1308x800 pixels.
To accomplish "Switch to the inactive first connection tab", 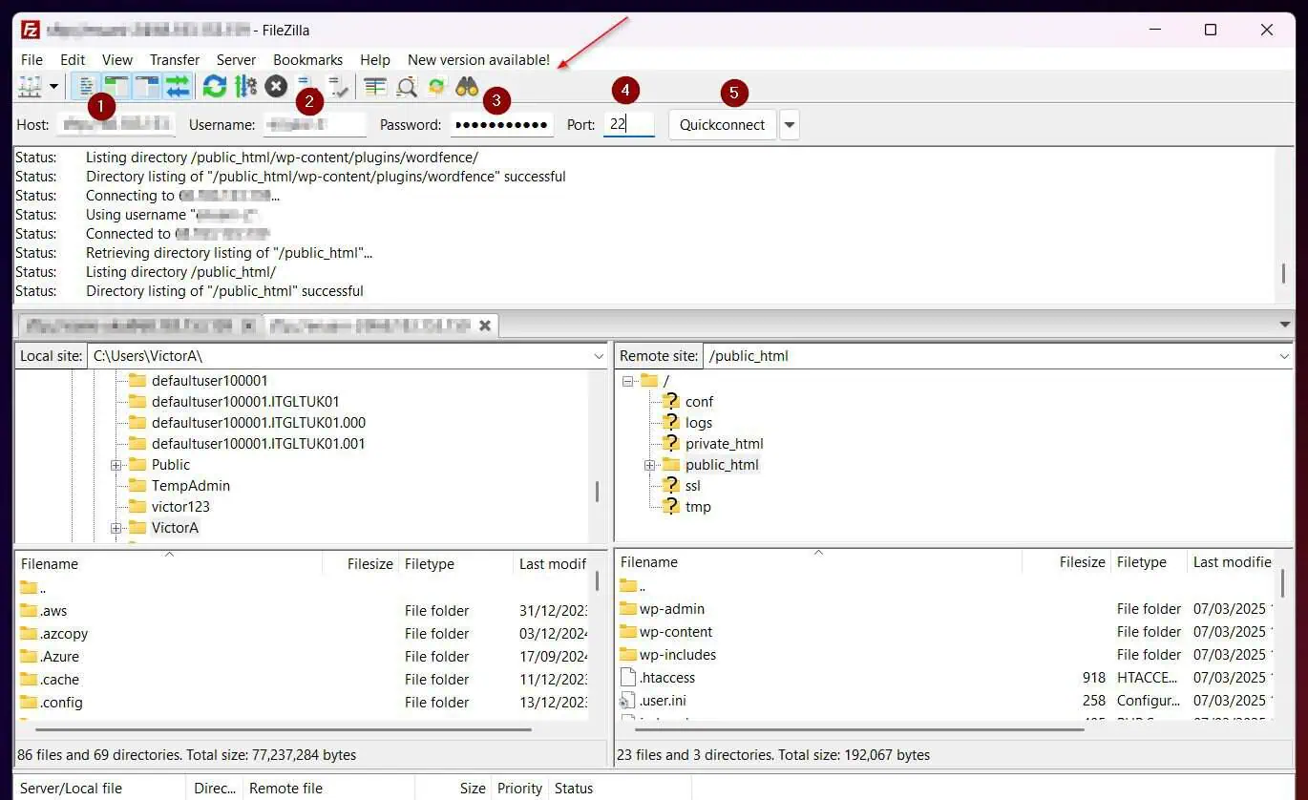I will coord(140,326).
